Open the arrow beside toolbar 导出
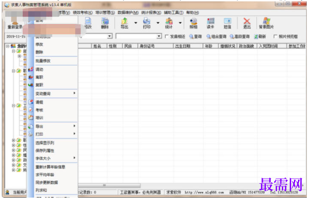The width and height of the screenshot is (311, 199). (136, 23)
